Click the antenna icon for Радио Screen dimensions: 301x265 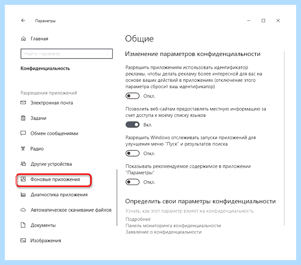(x=23, y=149)
